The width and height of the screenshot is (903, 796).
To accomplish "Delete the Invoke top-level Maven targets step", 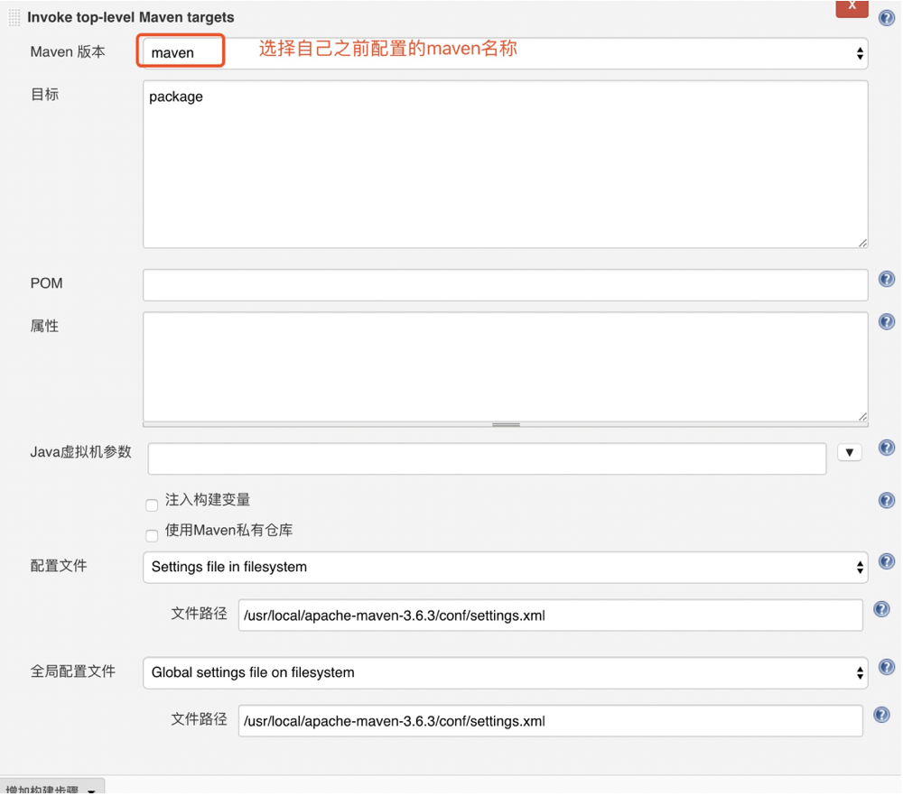I will pos(853,7).
